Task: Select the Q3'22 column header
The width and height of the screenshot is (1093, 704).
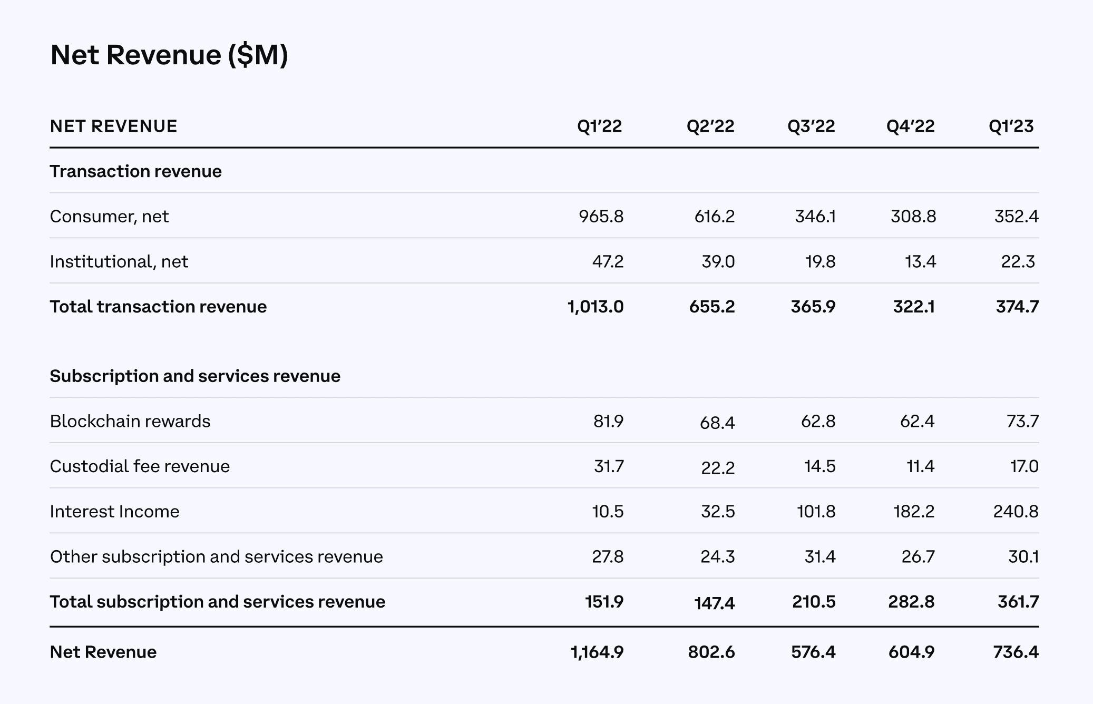Action: point(811,126)
